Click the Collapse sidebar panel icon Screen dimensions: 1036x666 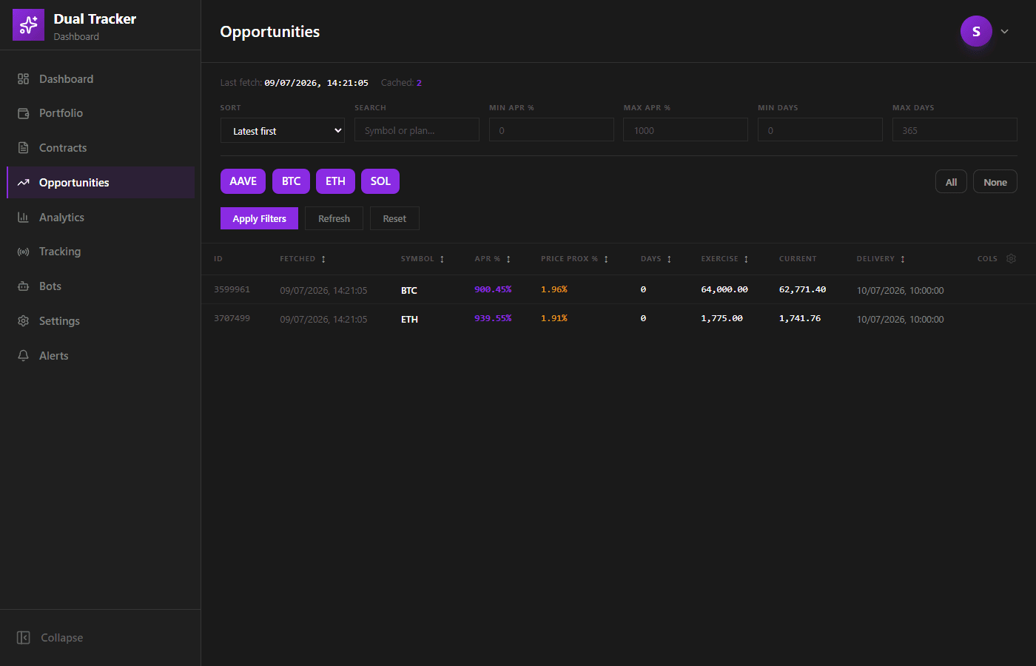24,638
